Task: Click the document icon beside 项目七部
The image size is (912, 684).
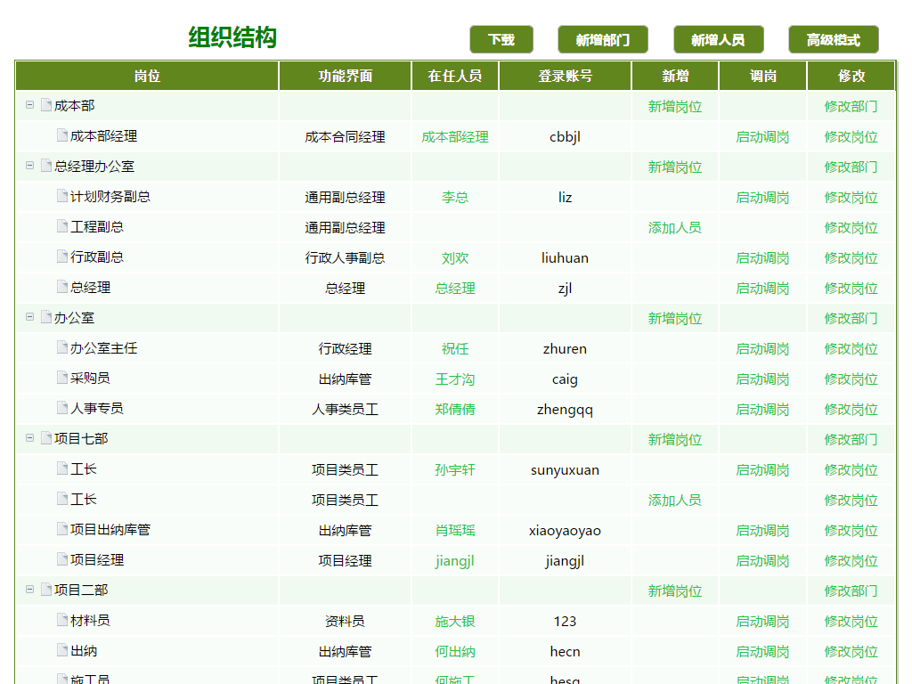Action: click(x=46, y=438)
